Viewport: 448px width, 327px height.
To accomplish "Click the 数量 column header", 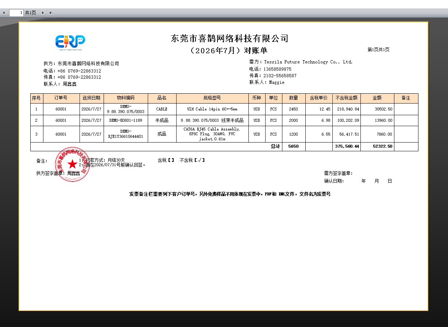I will pos(294,98).
